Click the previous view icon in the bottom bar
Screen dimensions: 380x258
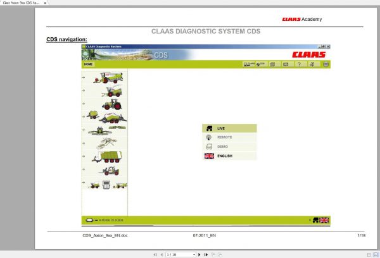[213, 255]
